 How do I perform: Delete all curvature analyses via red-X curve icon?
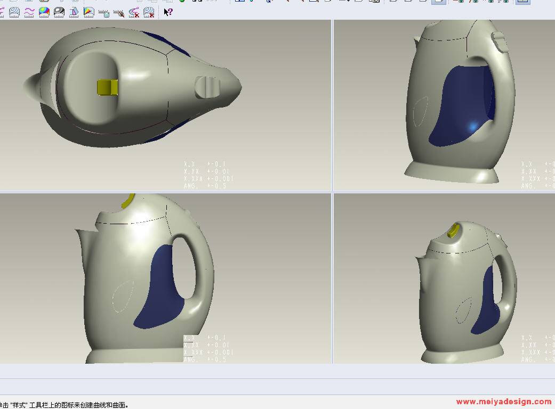(x=134, y=13)
